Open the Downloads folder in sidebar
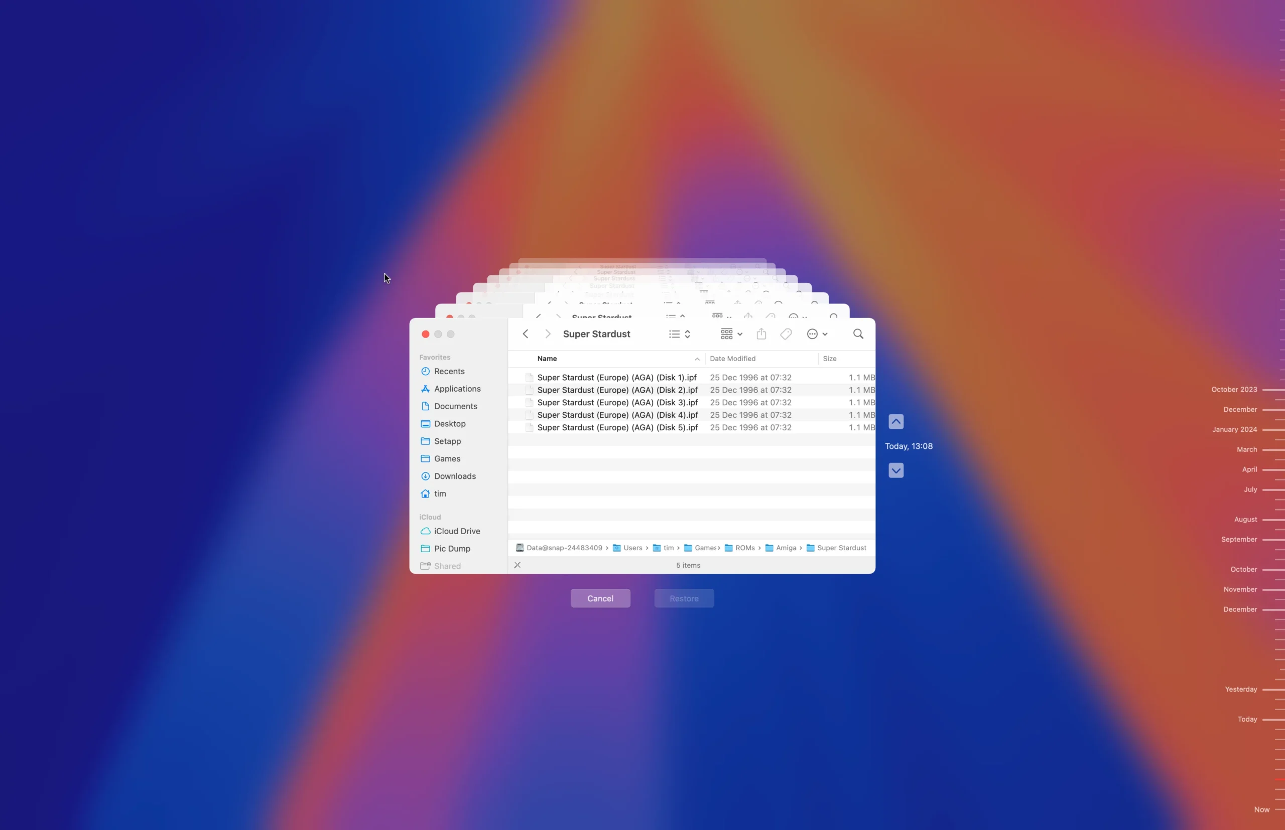The height and width of the screenshot is (830, 1285). pyautogui.click(x=454, y=475)
